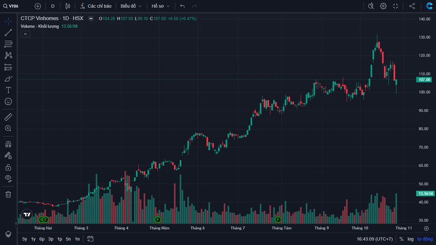
Task: Open the Hồ sơ dropdown menu
Action: pyautogui.click(x=161, y=6)
